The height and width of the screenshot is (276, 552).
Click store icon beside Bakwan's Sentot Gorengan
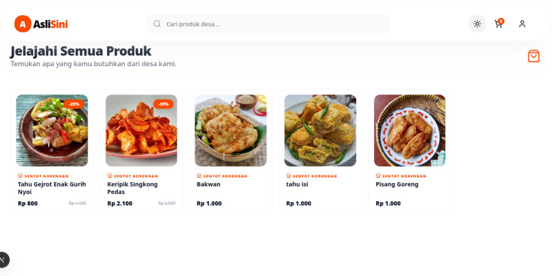pos(199,176)
